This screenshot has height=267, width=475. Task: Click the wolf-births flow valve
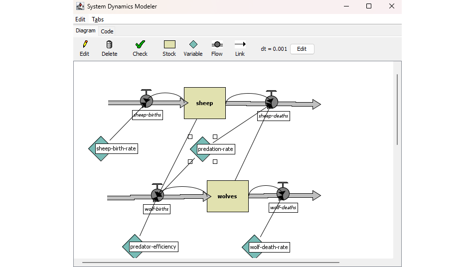coord(157,195)
